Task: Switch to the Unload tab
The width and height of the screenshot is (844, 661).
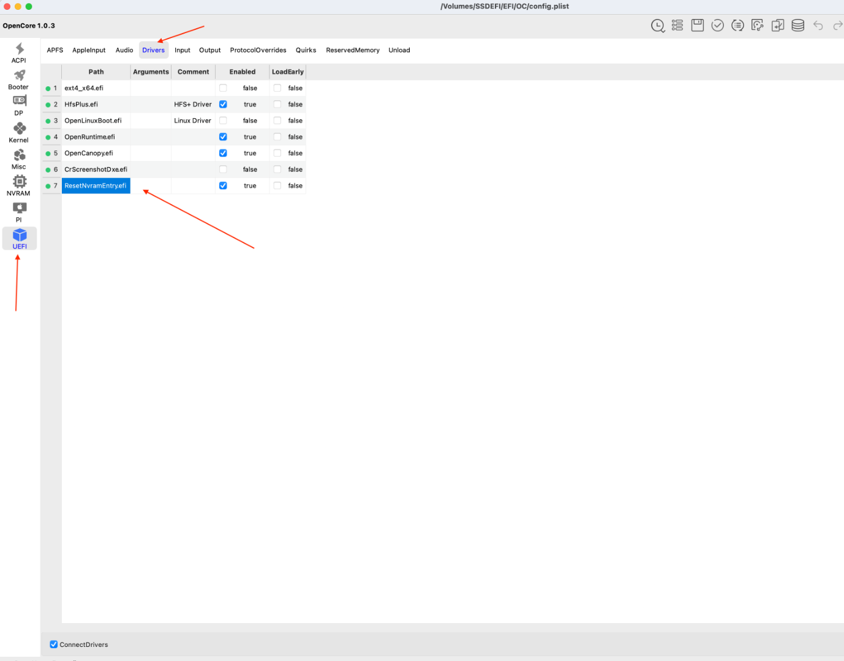Action: 399,50
